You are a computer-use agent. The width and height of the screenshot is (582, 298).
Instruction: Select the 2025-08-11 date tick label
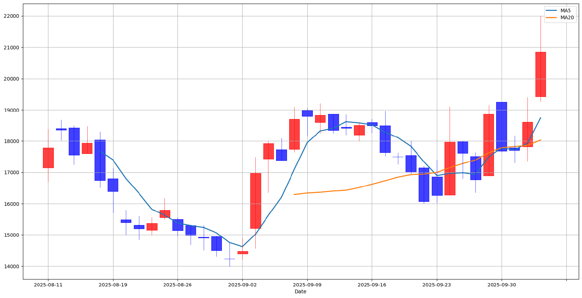click(x=48, y=285)
